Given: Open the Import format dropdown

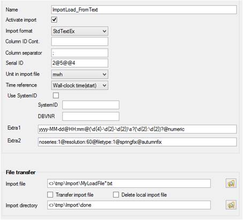Looking at the screenshot, I should [80, 31].
